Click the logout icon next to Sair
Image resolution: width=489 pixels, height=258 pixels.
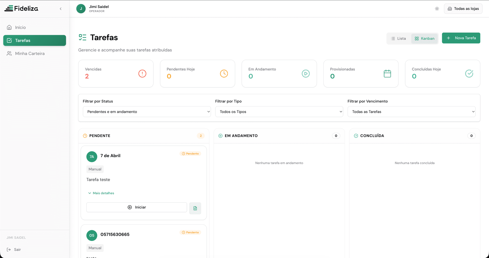pos(9,250)
